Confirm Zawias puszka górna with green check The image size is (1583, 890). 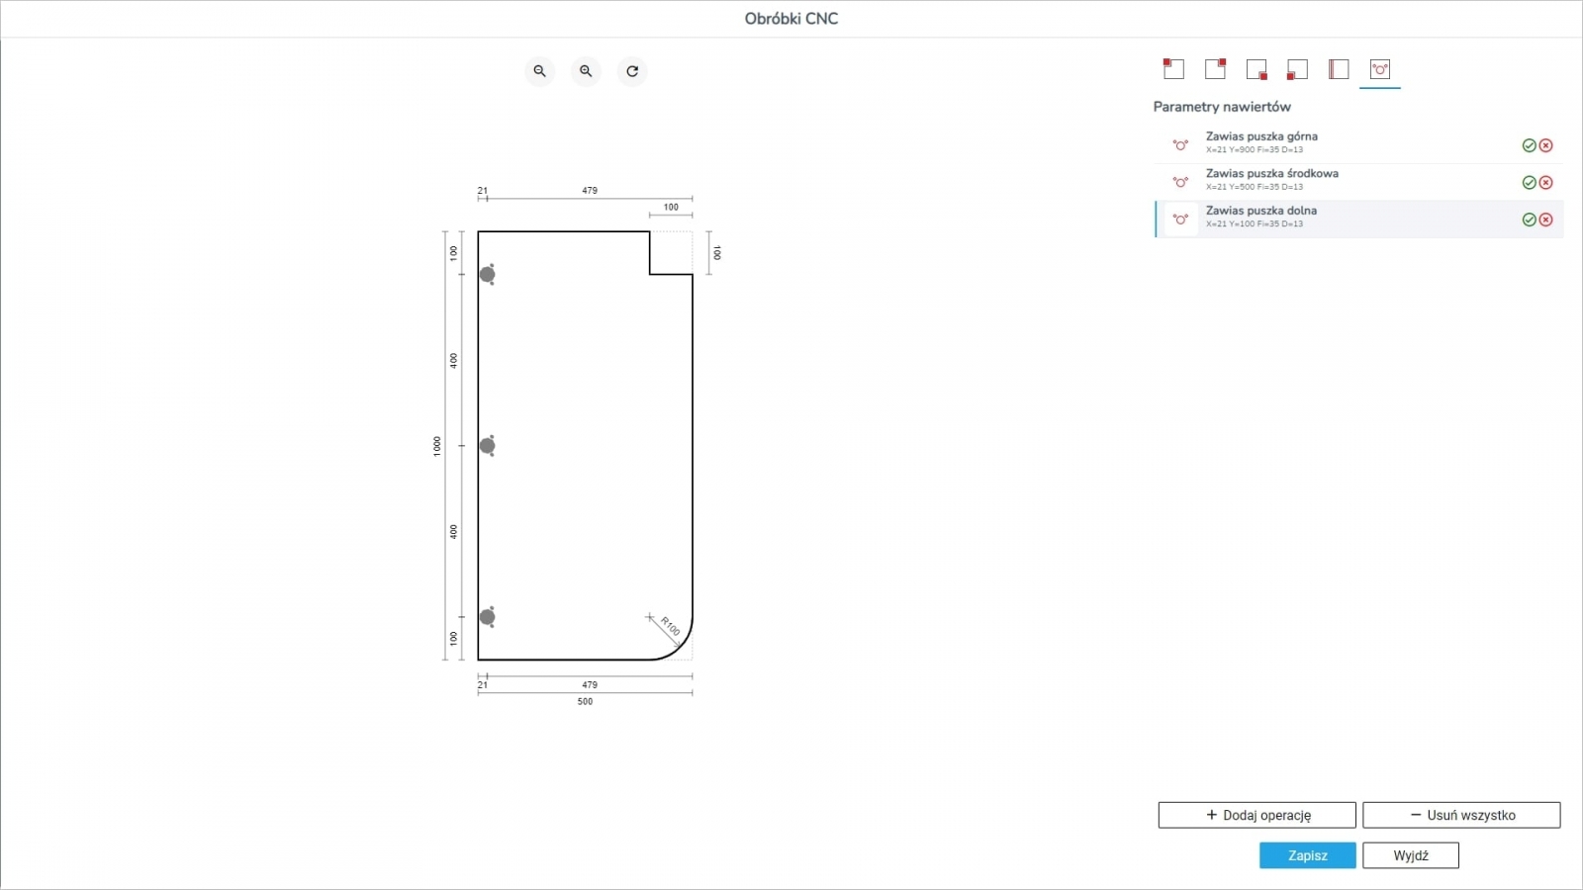click(1529, 145)
